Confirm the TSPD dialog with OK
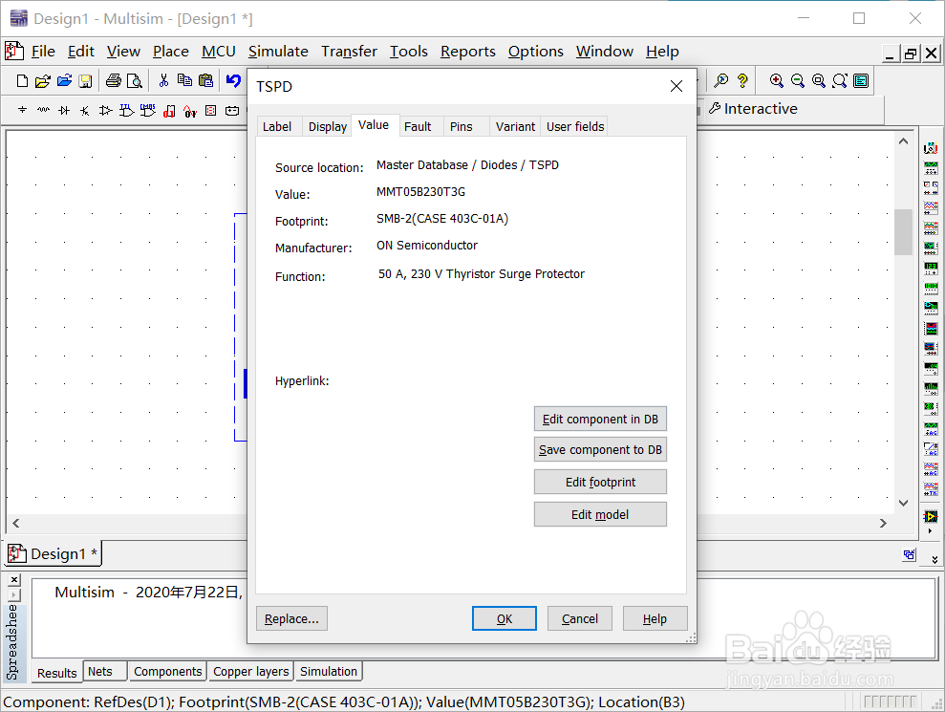The height and width of the screenshot is (712, 945). 505,618
